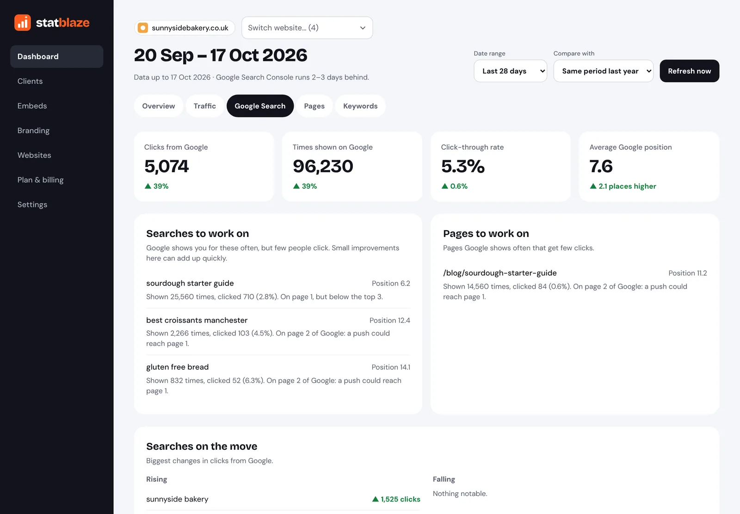
Task: Click the statblaze logo icon
Action: (x=23, y=22)
